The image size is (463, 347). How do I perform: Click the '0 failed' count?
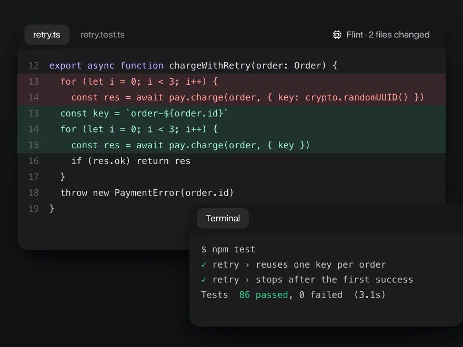click(x=320, y=295)
